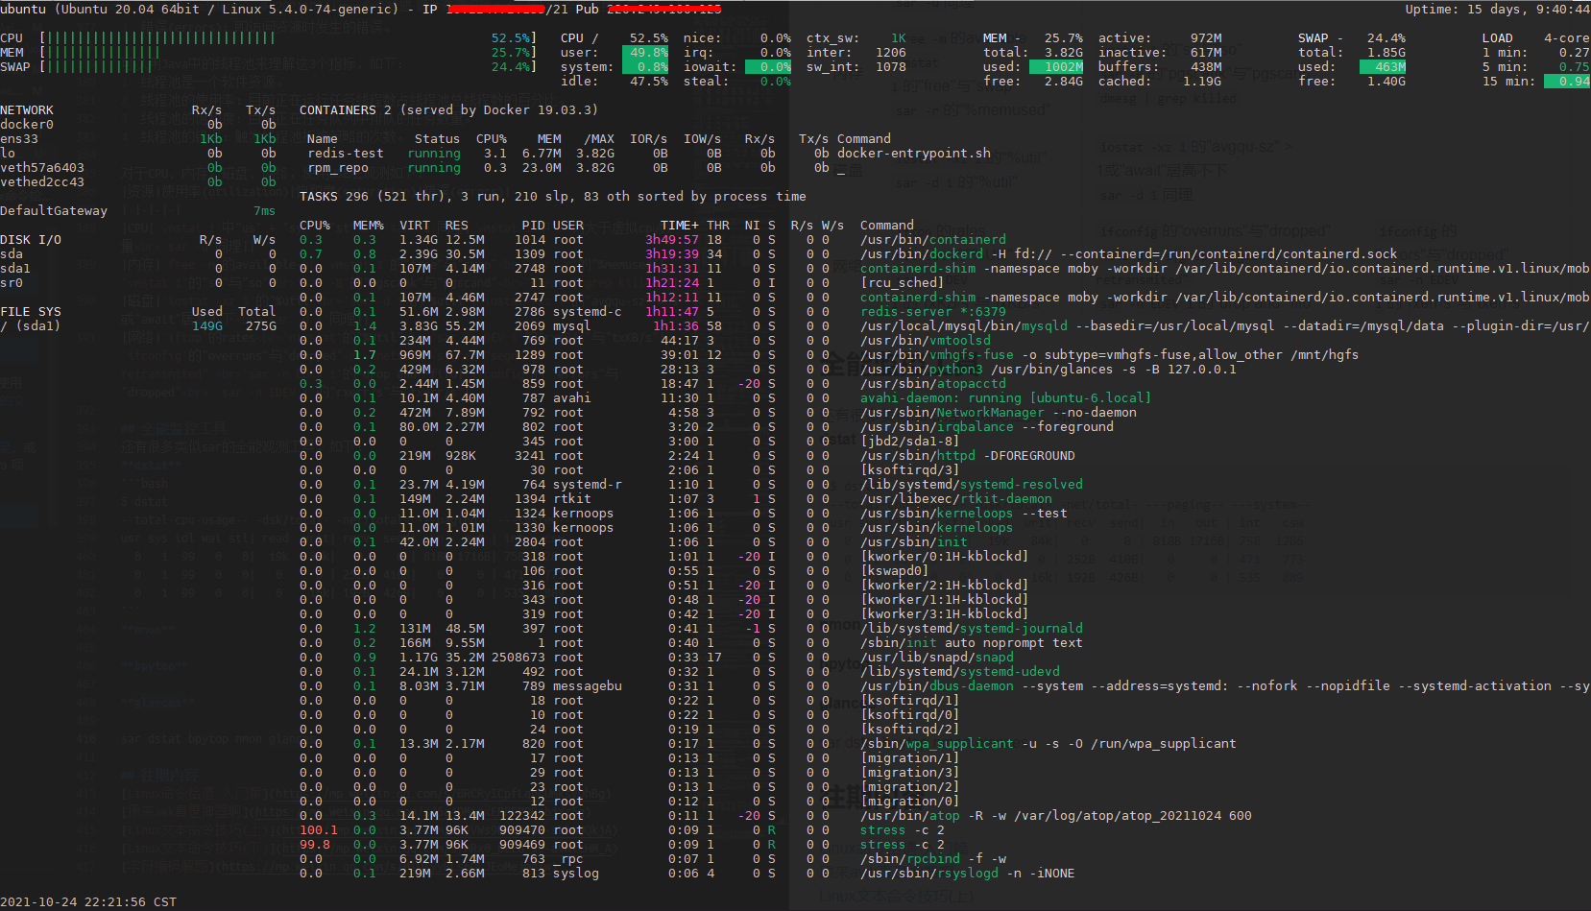Click the "Command" column header of process list

[887, 226]
